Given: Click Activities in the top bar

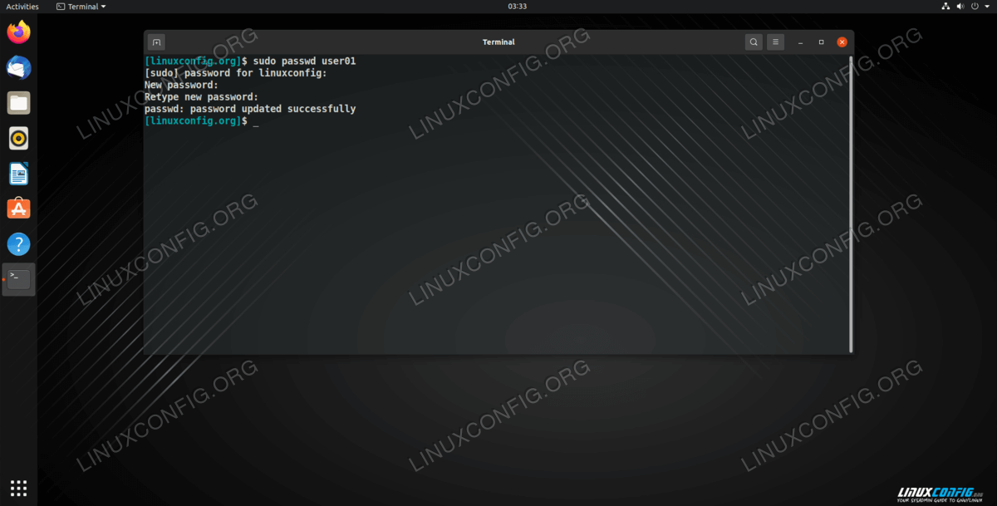Looking at the screenshot, I should point(22,7).
